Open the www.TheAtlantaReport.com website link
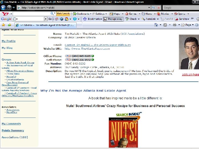Viewport: 199px width, 149px height. 87,49
